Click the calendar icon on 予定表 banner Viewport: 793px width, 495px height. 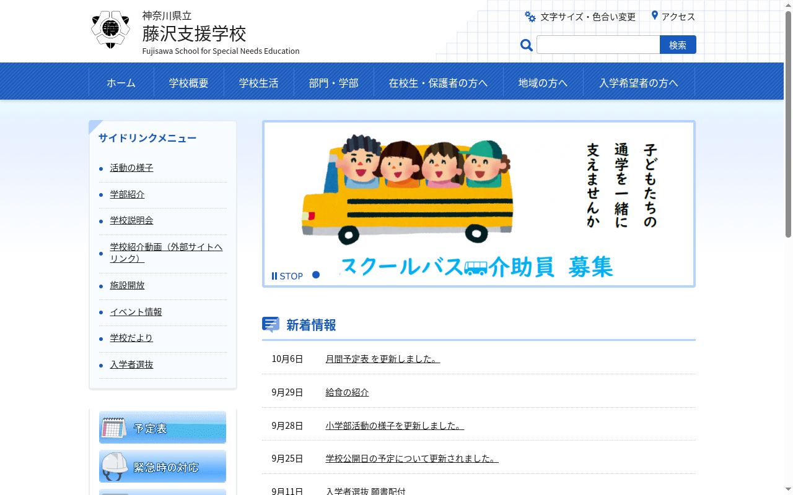pyautogui.click(x=114, y=428)
